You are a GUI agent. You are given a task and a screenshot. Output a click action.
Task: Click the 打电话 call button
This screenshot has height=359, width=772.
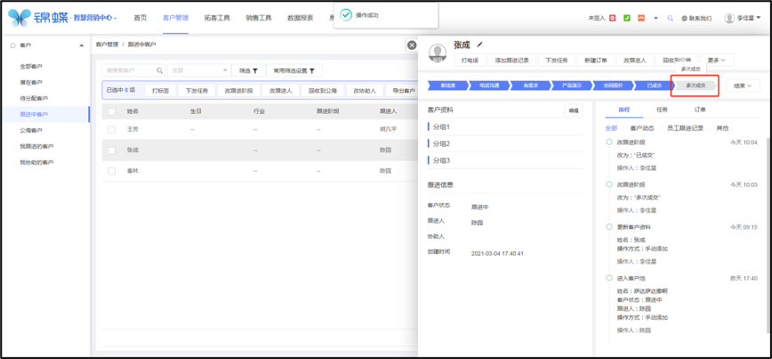click(x=470, y=60)
